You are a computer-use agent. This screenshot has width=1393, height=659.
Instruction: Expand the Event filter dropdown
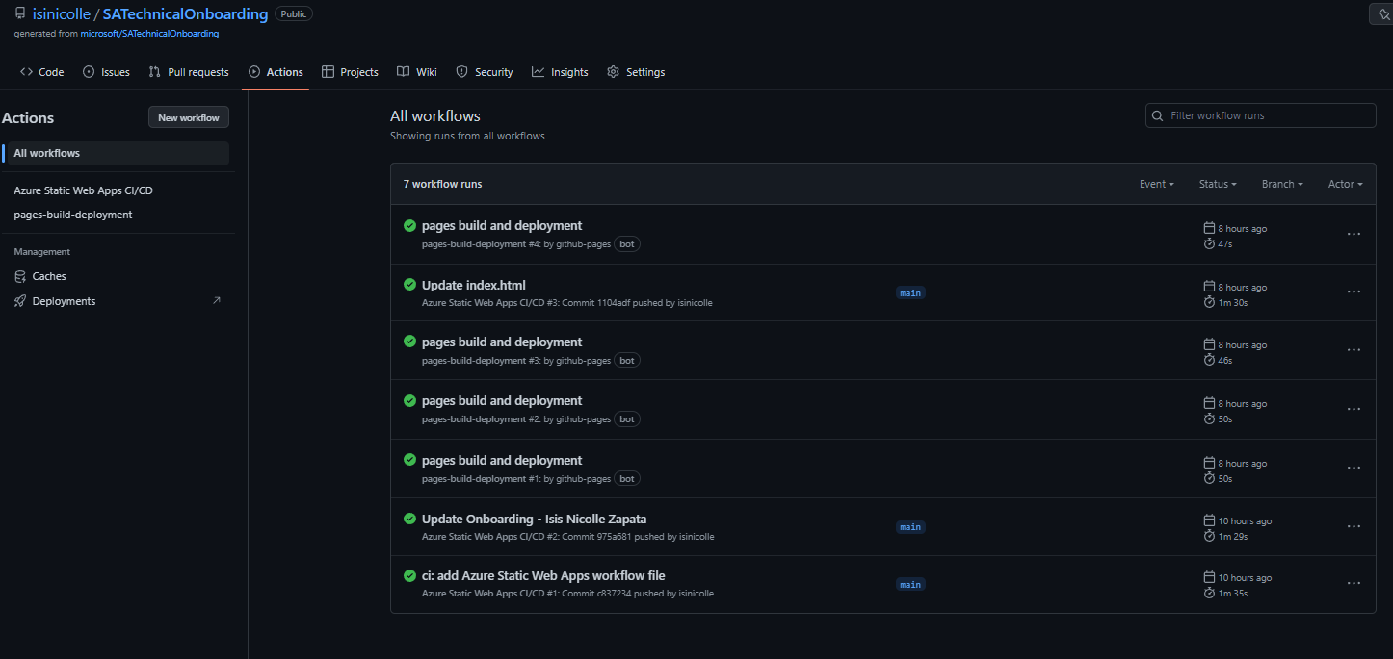[x=1156, y=184]
